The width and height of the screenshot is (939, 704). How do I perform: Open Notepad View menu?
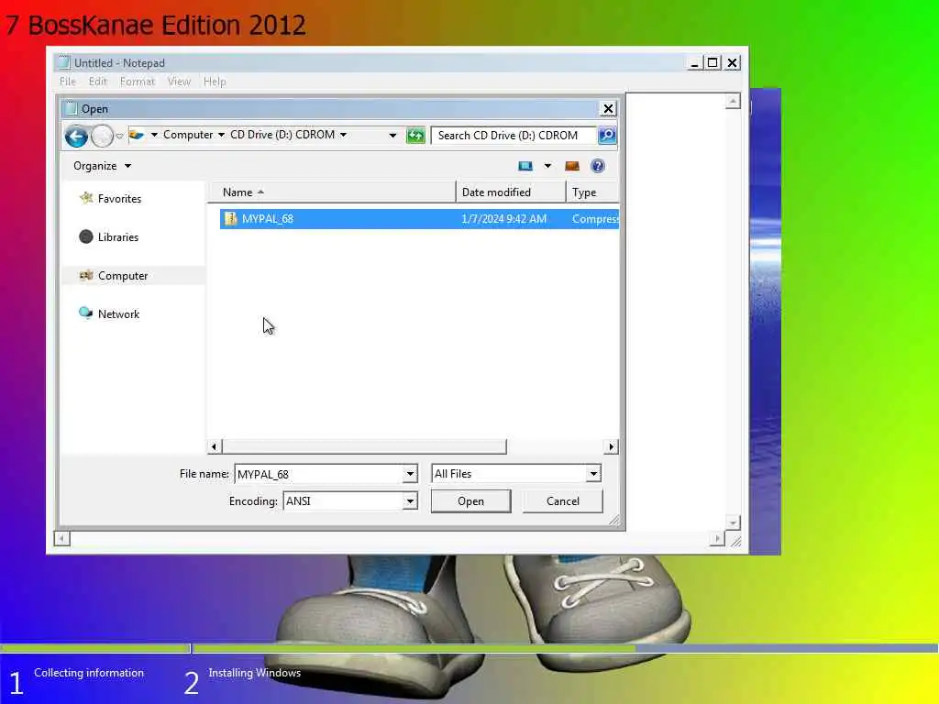pyautogui.click(x=179, y=82)
